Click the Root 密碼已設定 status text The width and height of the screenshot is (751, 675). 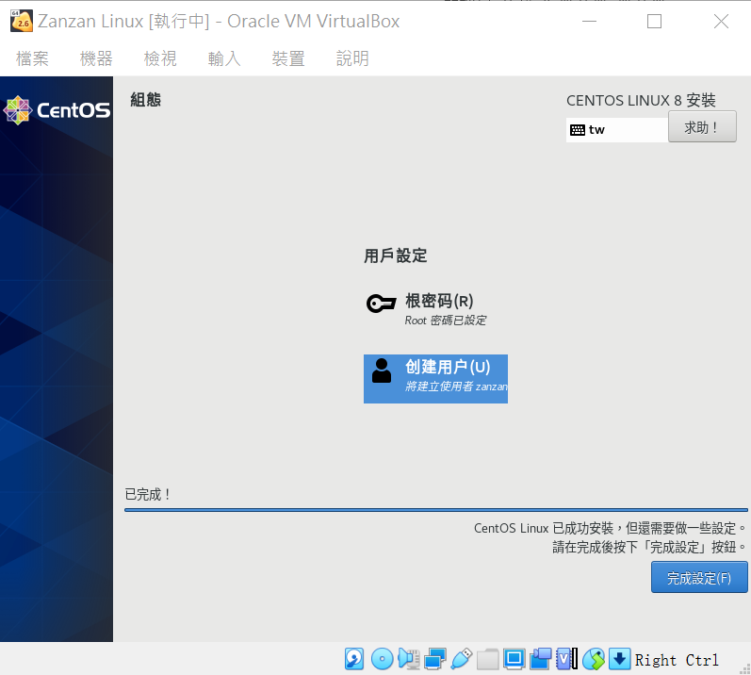pos(446,320)
